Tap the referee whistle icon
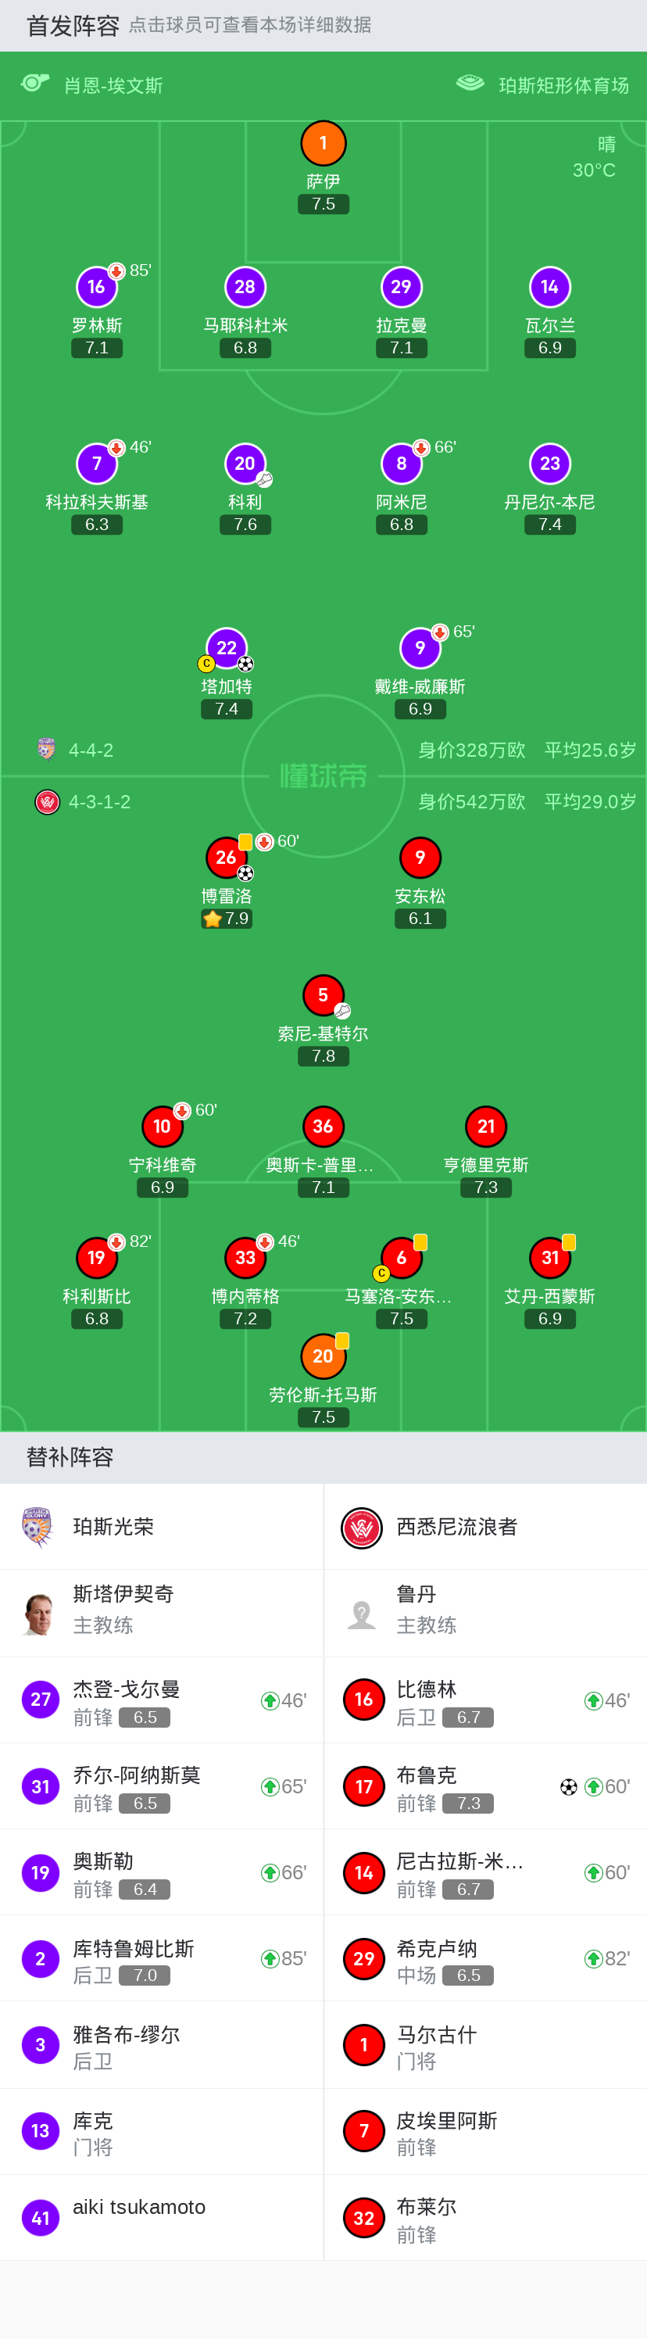 [x=34, y=84]
